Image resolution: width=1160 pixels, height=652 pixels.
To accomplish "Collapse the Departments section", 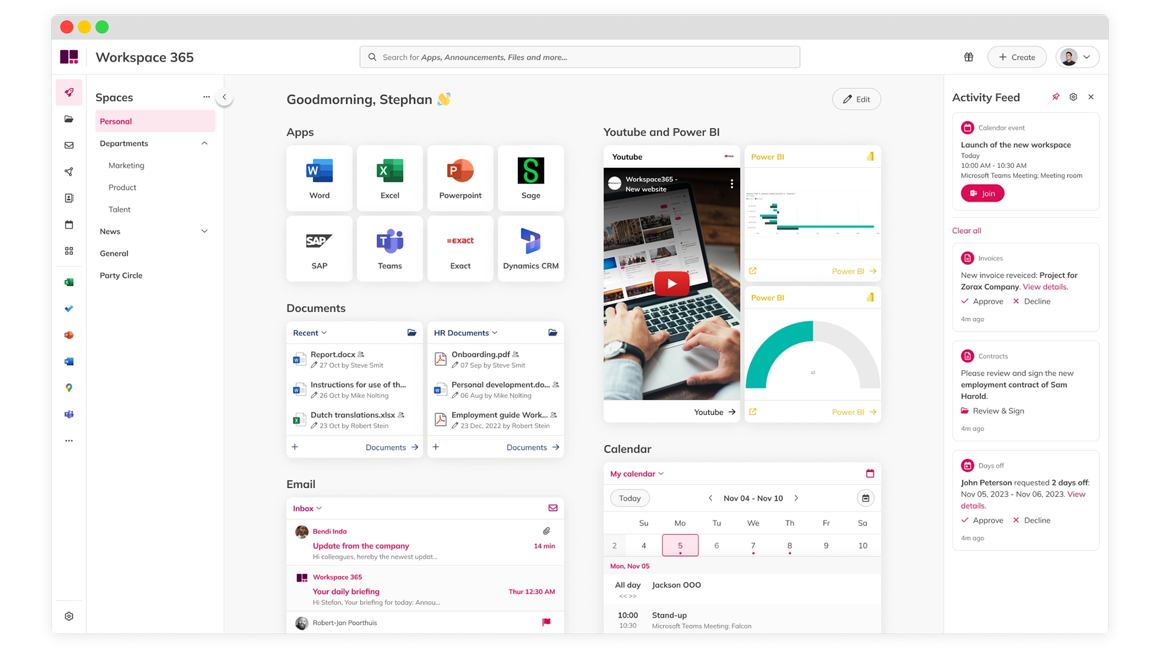I will click(204, 143).
